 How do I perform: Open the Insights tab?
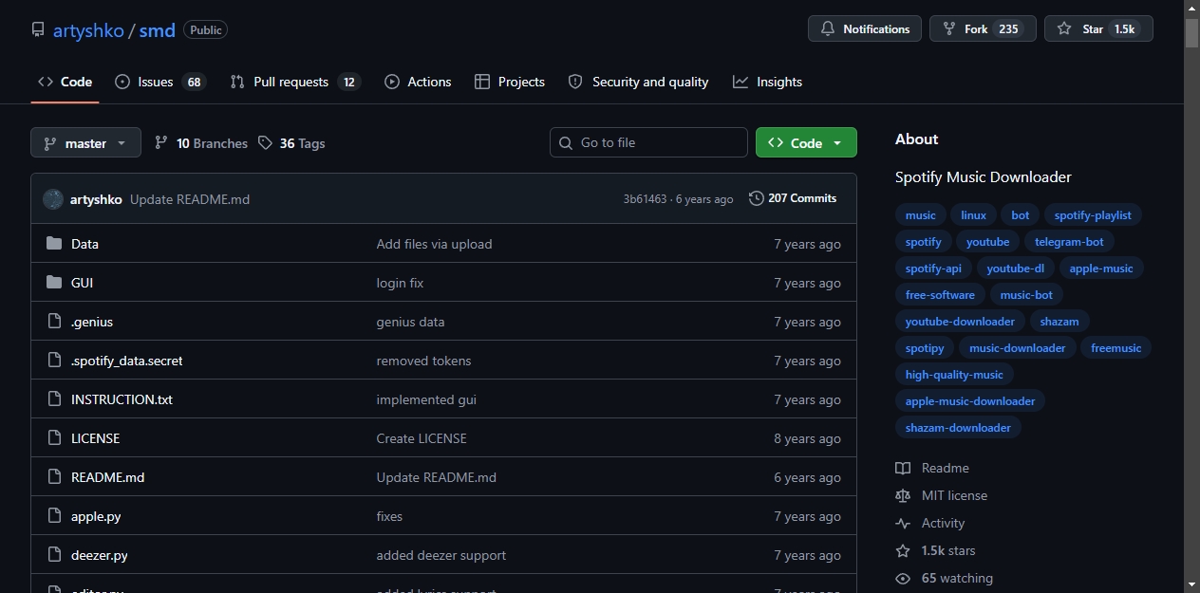point(767,82)
